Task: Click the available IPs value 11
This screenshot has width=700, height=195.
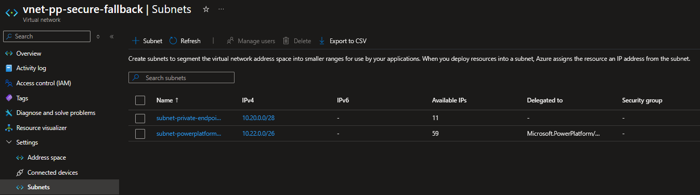Action: pos(435,118)
